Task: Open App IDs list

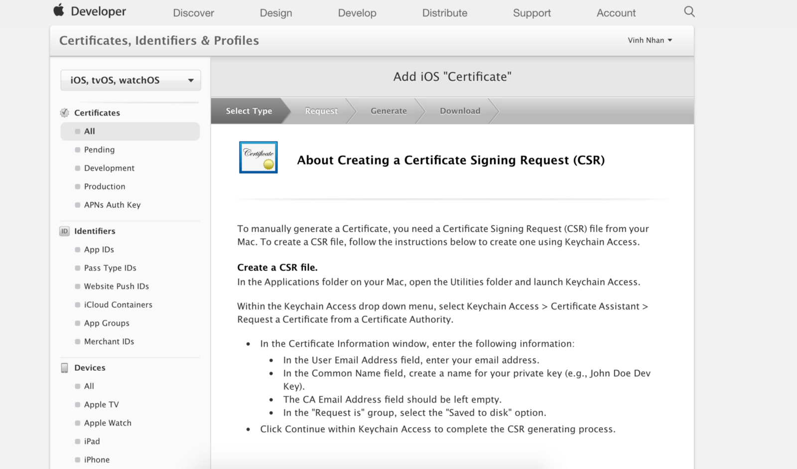Action: tap(99, 250)
